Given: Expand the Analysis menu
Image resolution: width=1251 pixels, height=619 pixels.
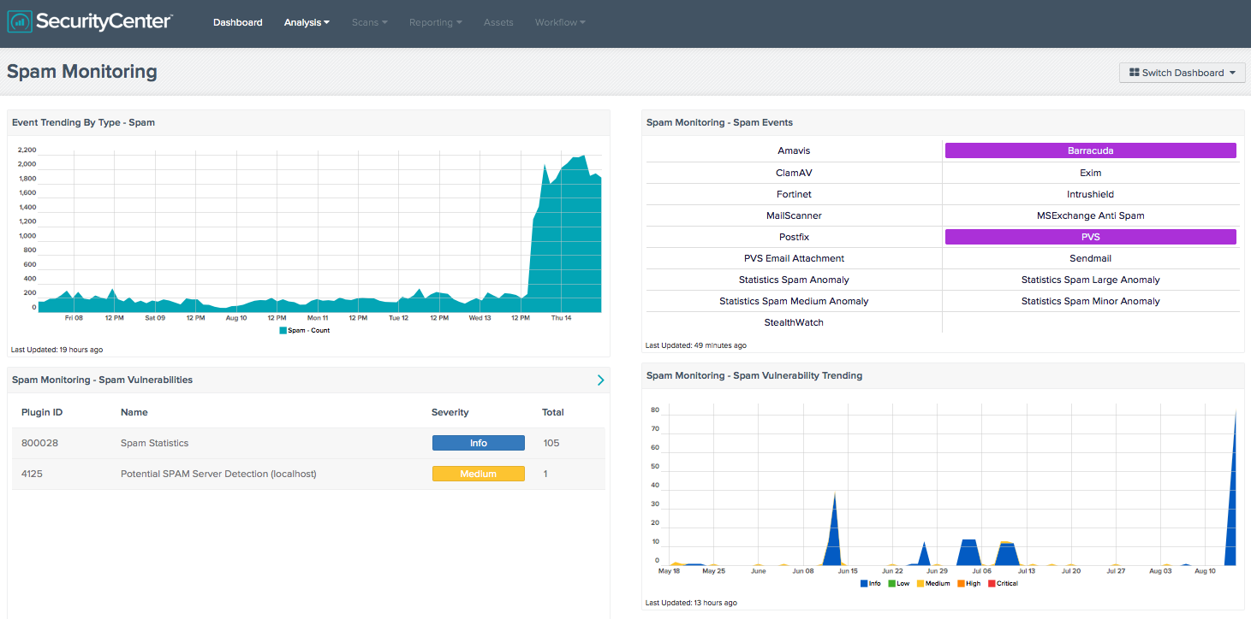Looking at the screenshot, I should (307, 22).
